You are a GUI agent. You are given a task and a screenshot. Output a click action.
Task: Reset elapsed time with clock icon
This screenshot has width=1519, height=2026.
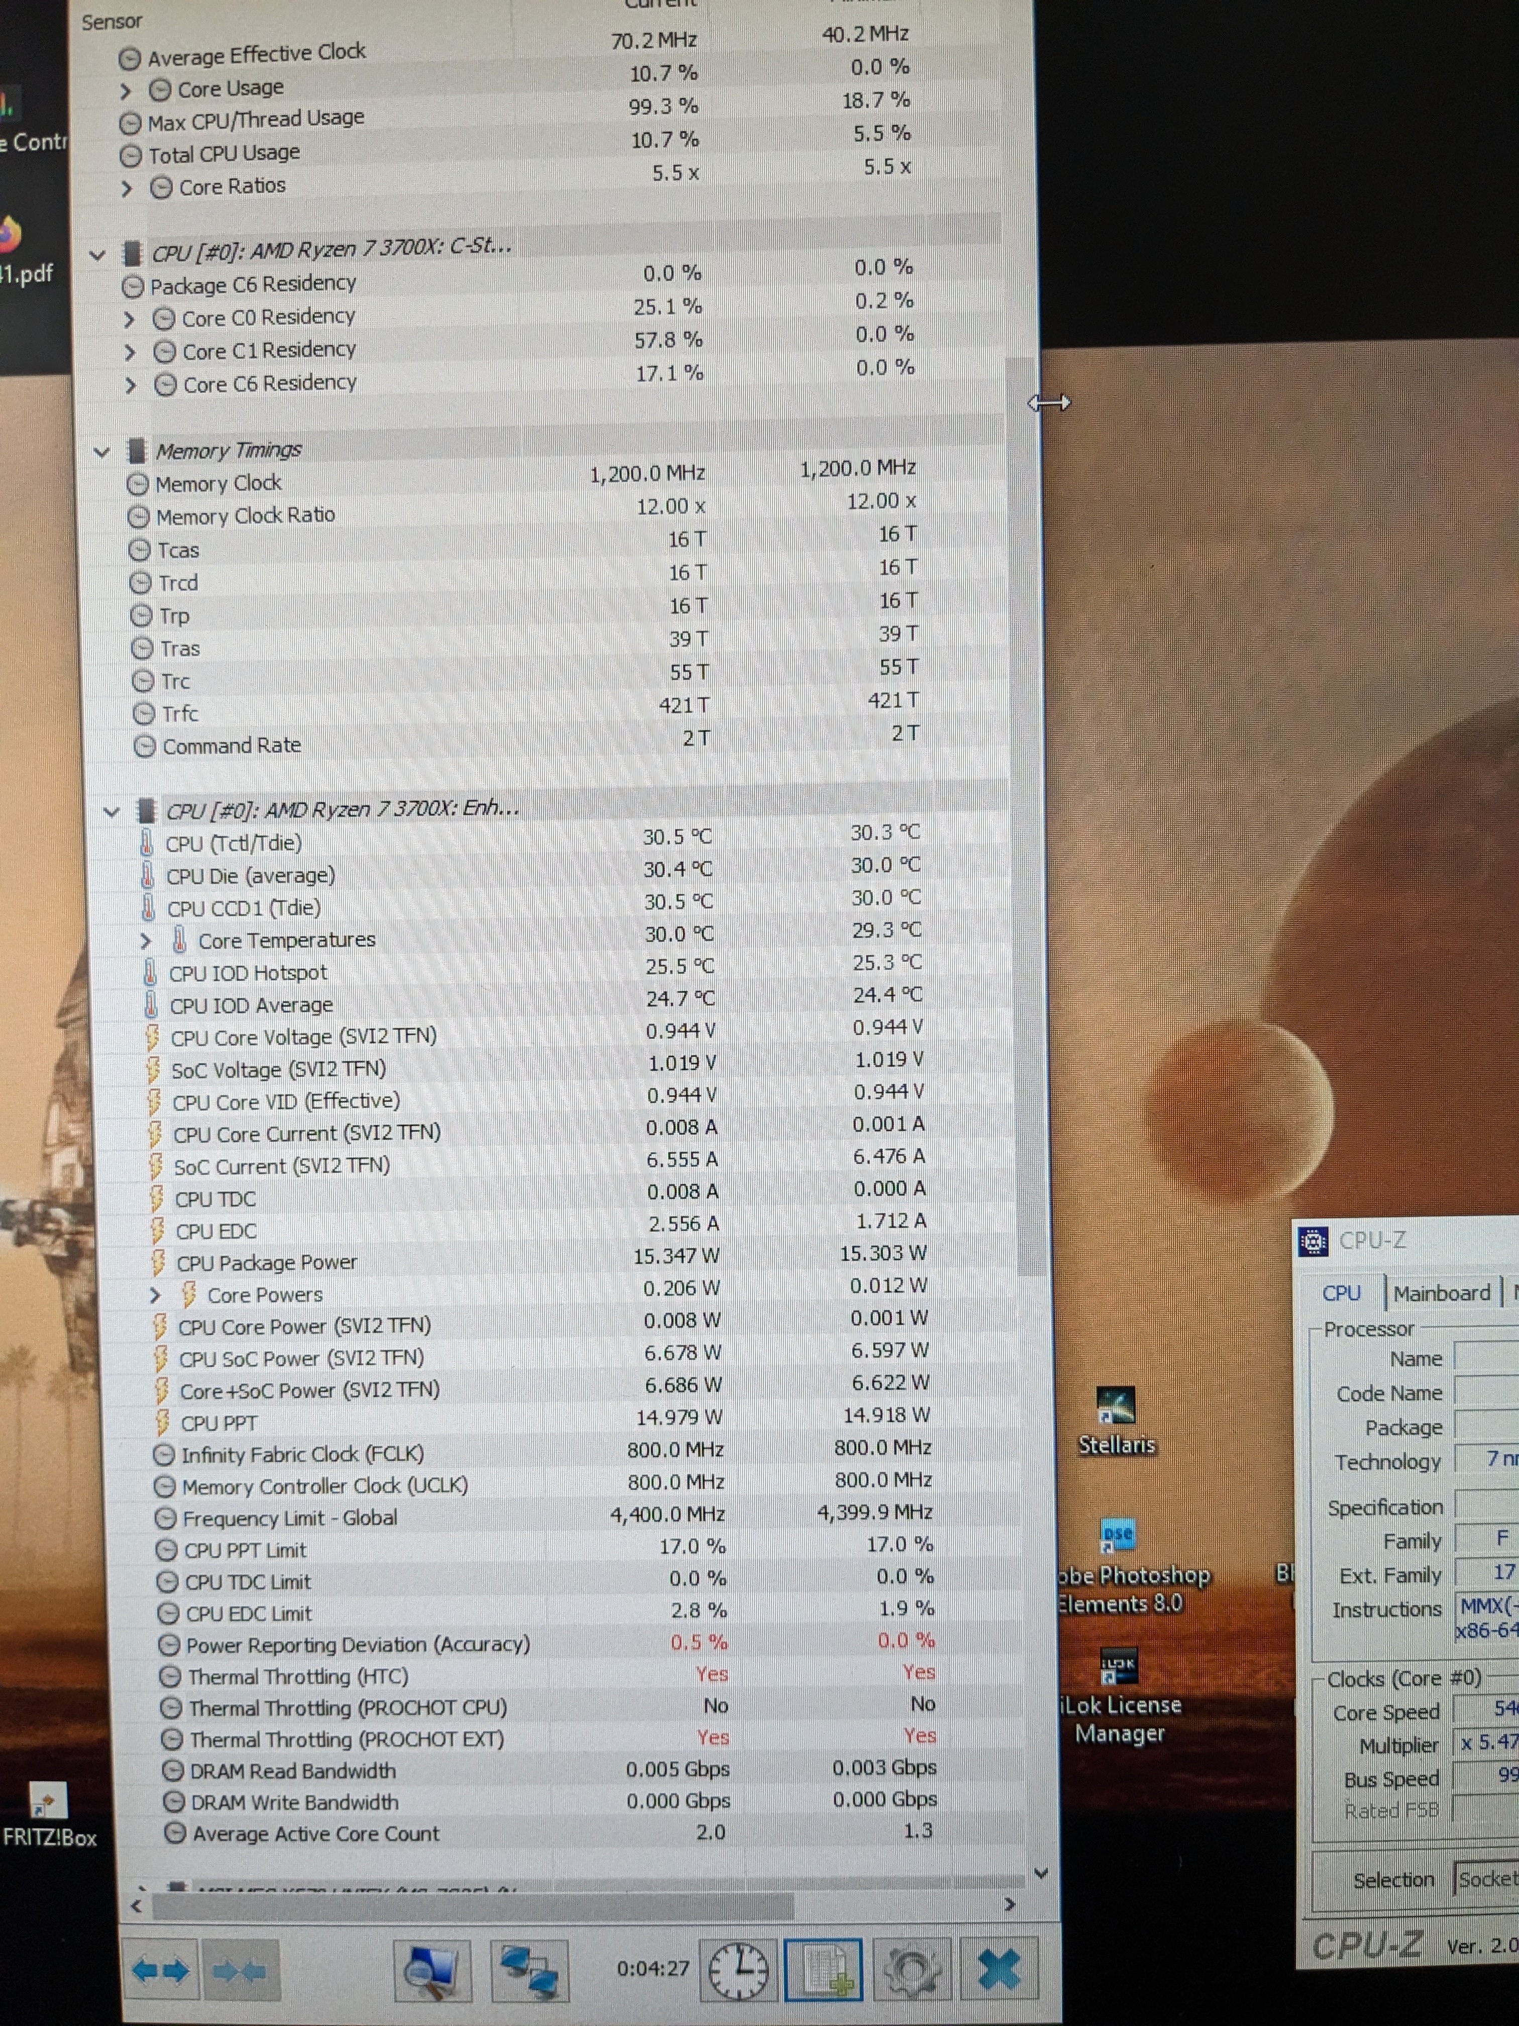tap(738, 1969)
